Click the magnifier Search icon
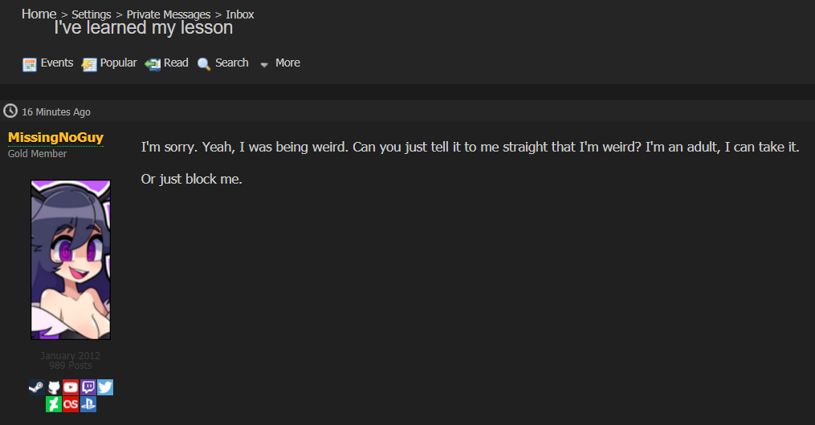The width and height of the screenshot is (815, 425). [204, 64]
